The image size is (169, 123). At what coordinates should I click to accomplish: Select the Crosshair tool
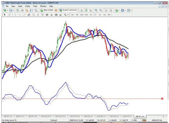(9, 15)
